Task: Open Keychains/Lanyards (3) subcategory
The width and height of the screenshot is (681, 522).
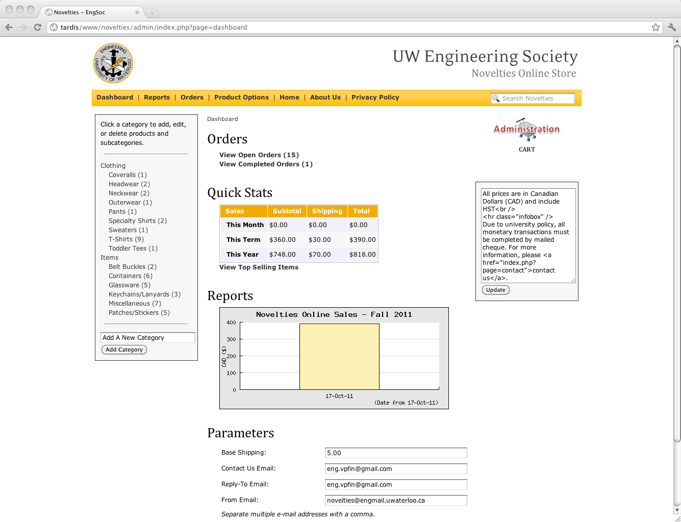Action: tap(144, 294)
